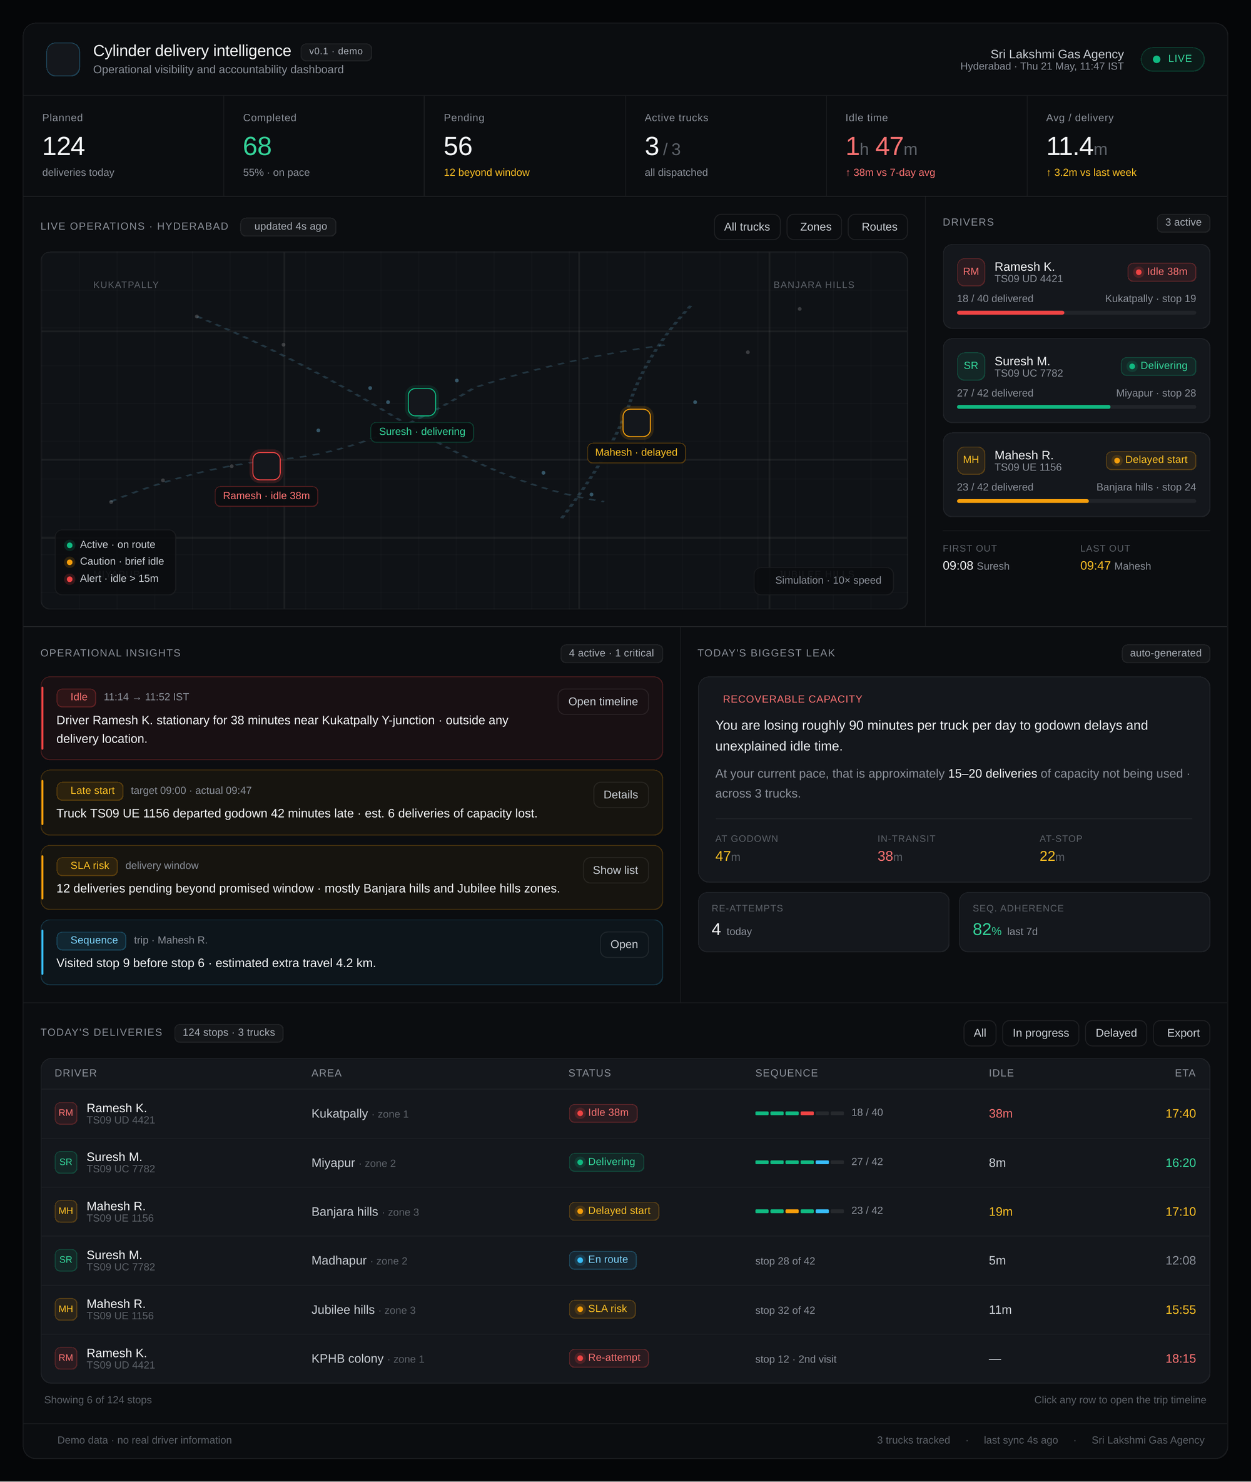
Task: Click the '3 active' drivers badge
Action: pos(1183,223)
